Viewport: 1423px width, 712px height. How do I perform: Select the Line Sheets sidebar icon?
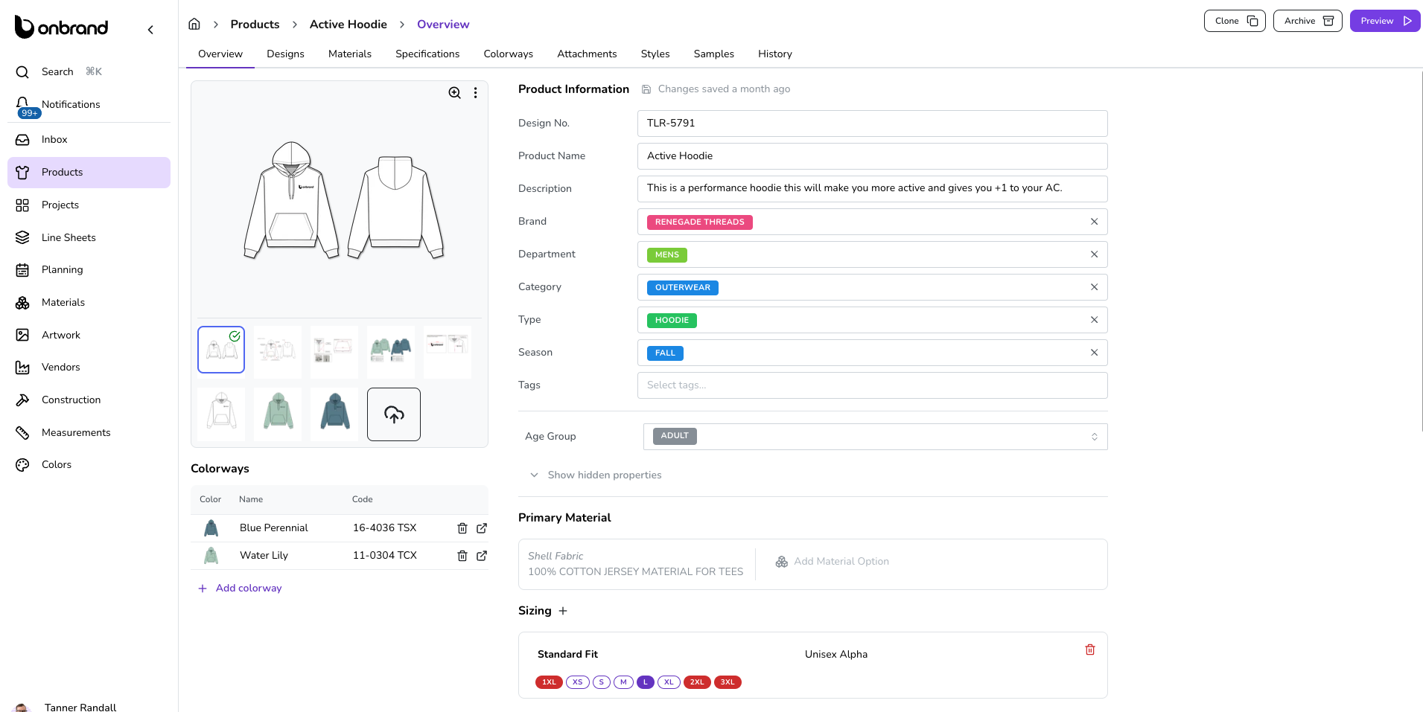[x=22, y=237]
